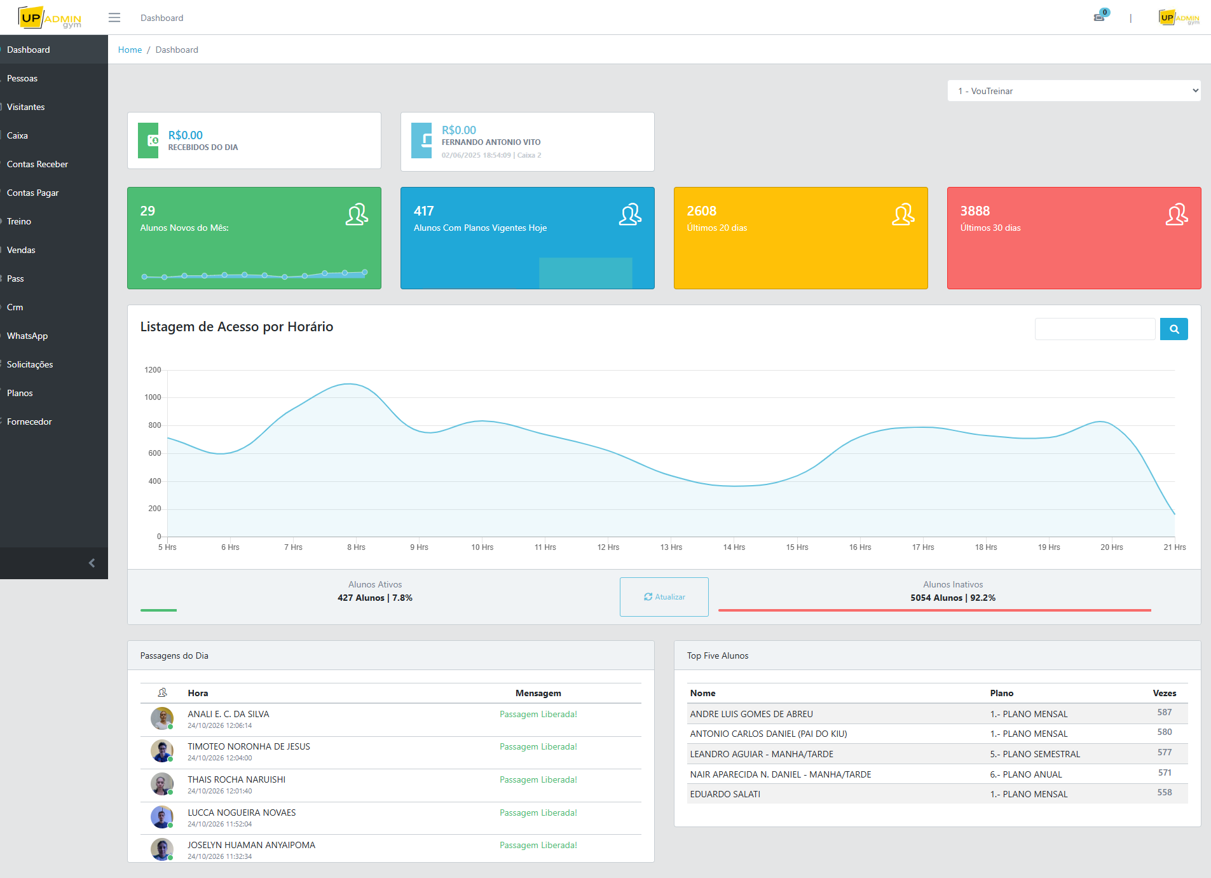Image resolution: width=1211 pixels, height=878 pixels.
Task: Open Crm in the sidebar
Action: [x=54, y=307]
